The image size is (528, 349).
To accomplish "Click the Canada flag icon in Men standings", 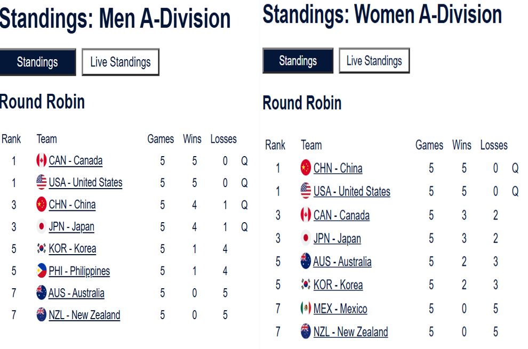I will pos(41,160).
